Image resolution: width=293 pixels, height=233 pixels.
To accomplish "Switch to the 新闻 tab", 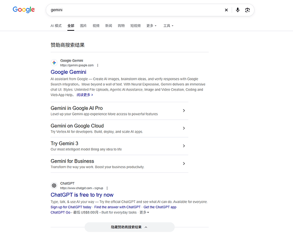I will point(109,26).
